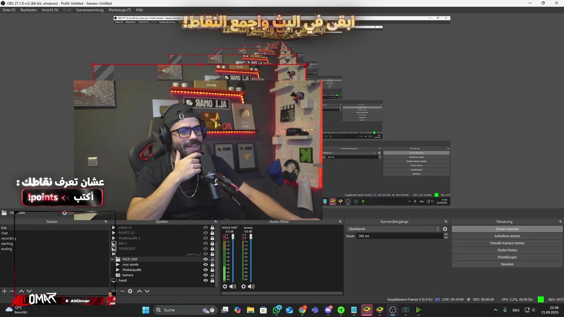Viewport: 564px width, 317px height.
Task: Open the Überblende transition dropdown
Action: (393, 229)
